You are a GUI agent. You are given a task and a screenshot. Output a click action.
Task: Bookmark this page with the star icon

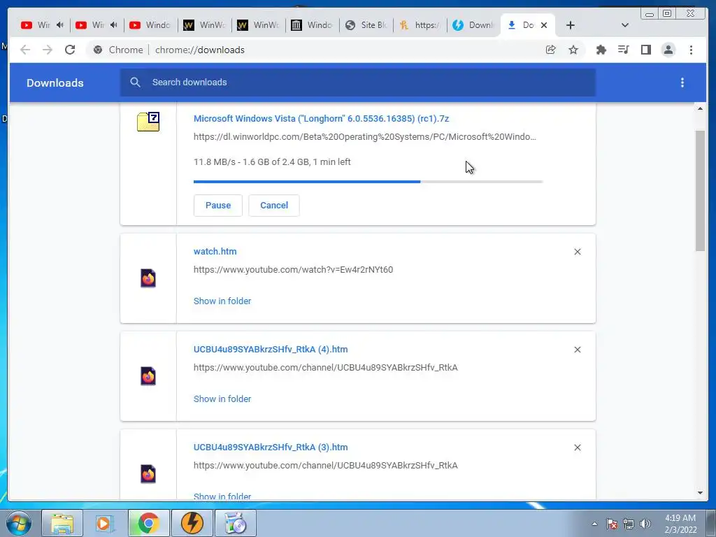pos(573,50)
